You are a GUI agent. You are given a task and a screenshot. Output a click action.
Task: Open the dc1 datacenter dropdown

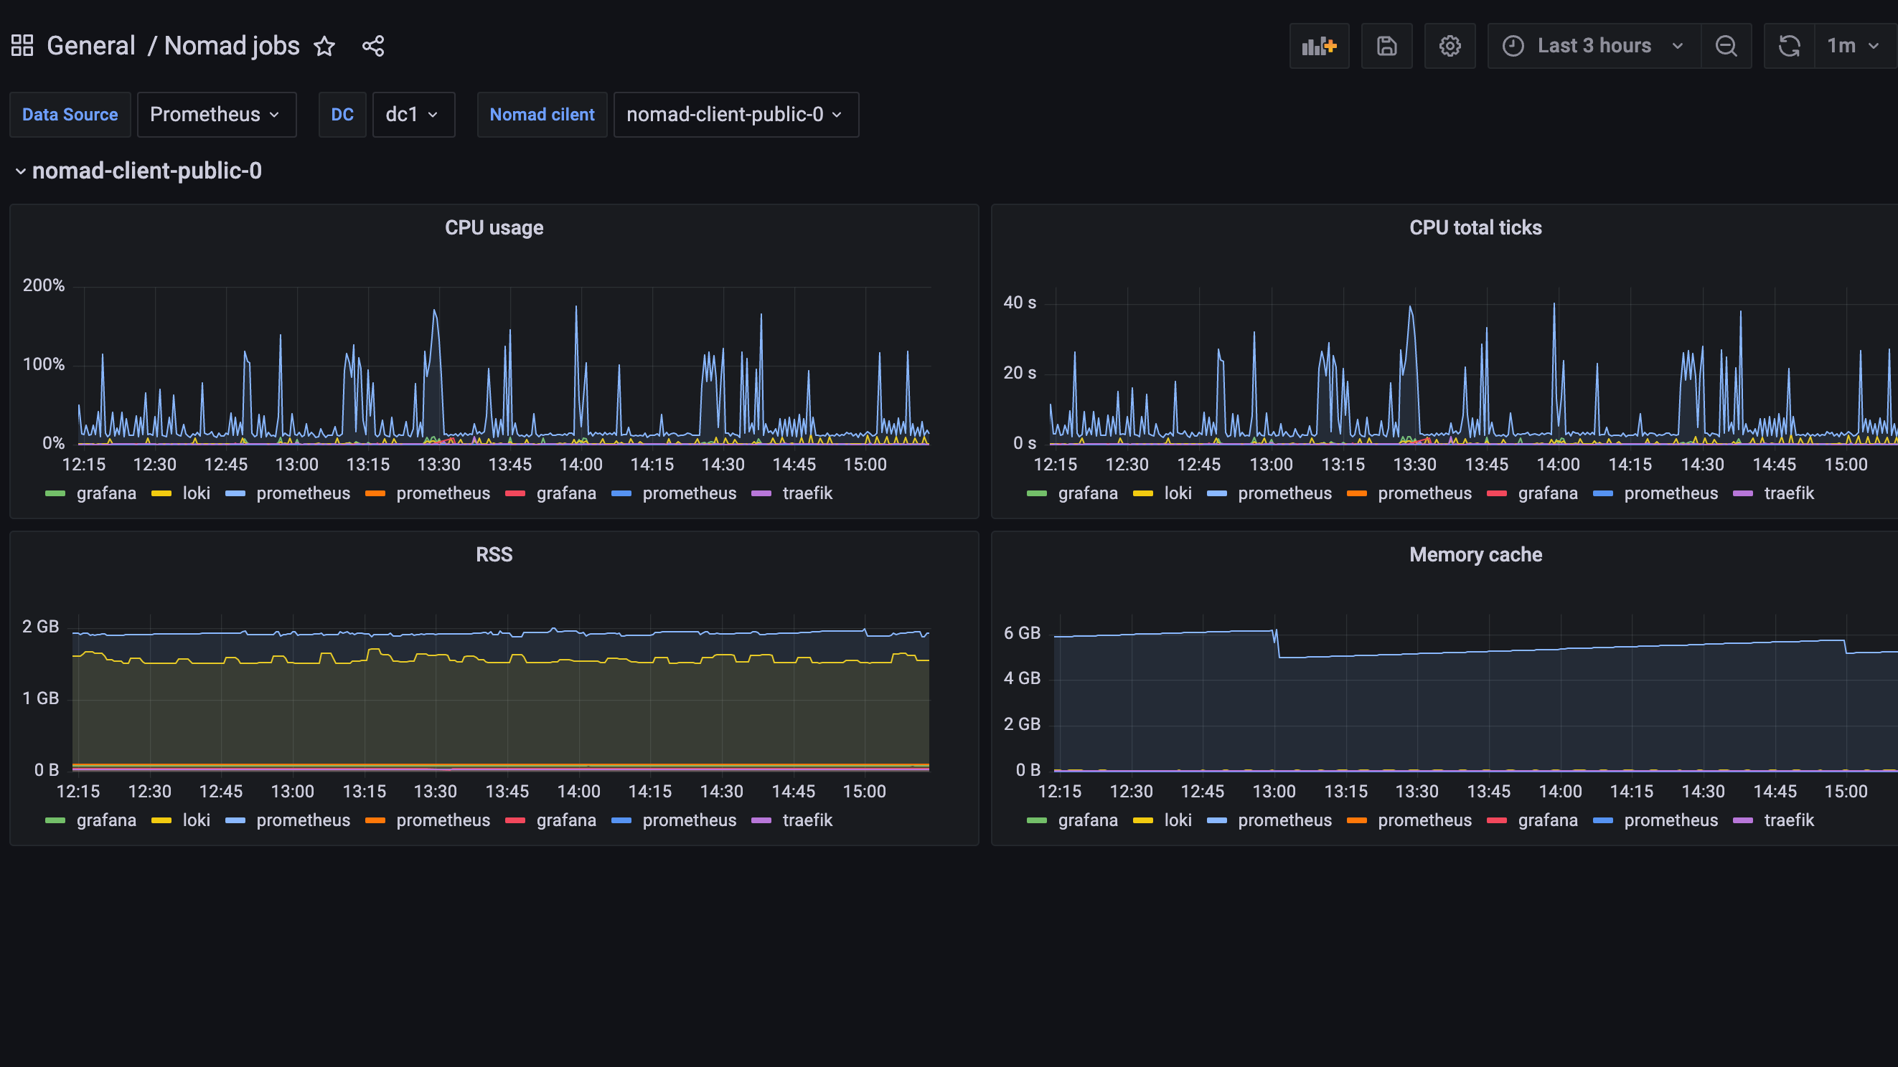pyautogui.click(x=413, y=115)
